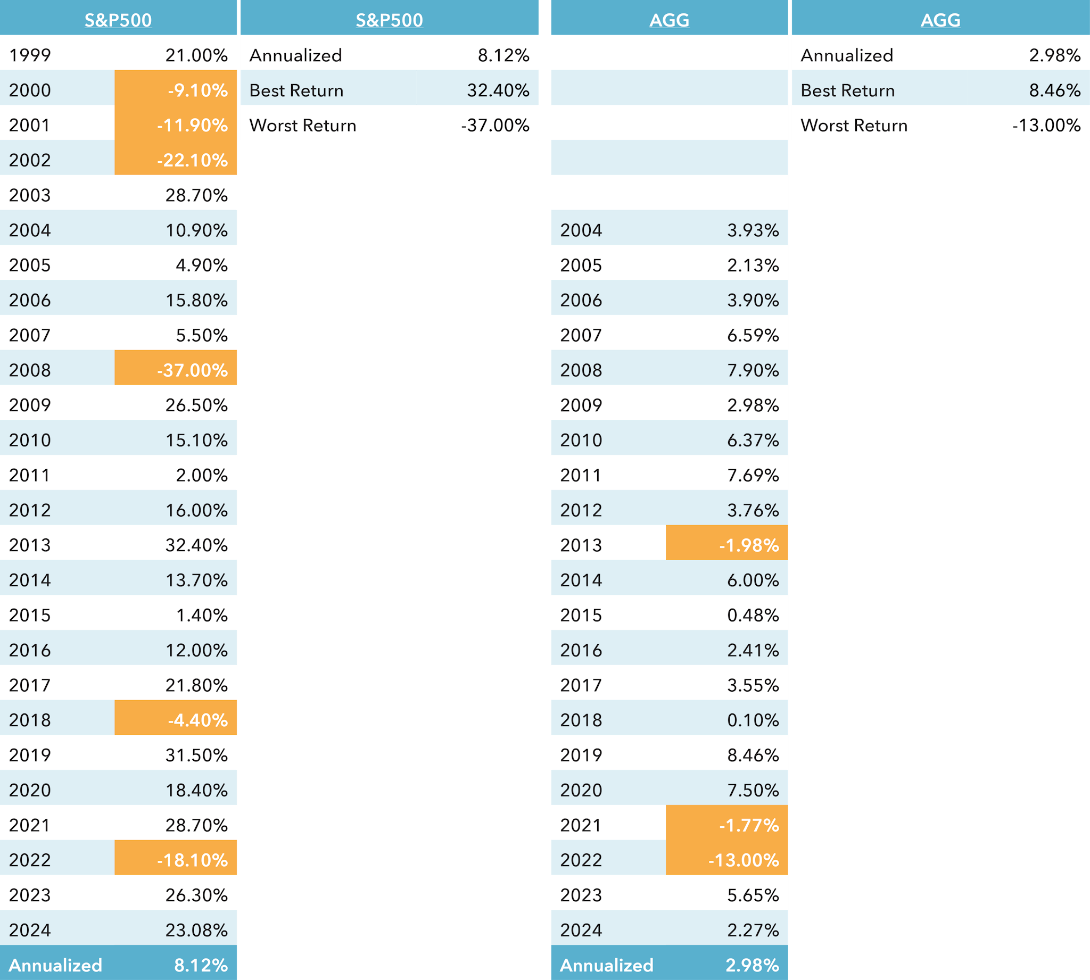Select AGG 2011 return 7.69%
Screen dimensions: 1090x980
[753, 476]
